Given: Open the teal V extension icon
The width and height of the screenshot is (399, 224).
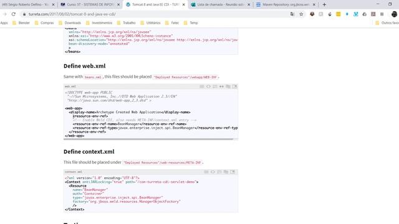Looking at the screenshot, I should coord(356,14).
